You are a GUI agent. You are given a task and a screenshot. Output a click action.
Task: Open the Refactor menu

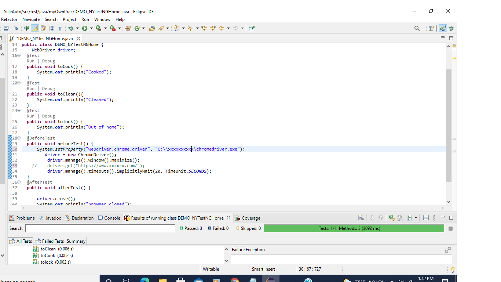click(9, 19)
